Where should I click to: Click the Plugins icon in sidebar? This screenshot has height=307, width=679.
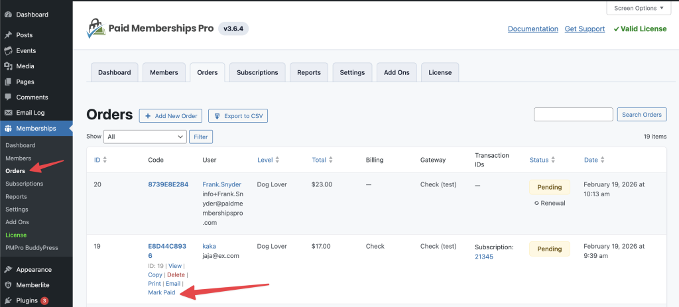pyautogui.click(x=8, y=300)
